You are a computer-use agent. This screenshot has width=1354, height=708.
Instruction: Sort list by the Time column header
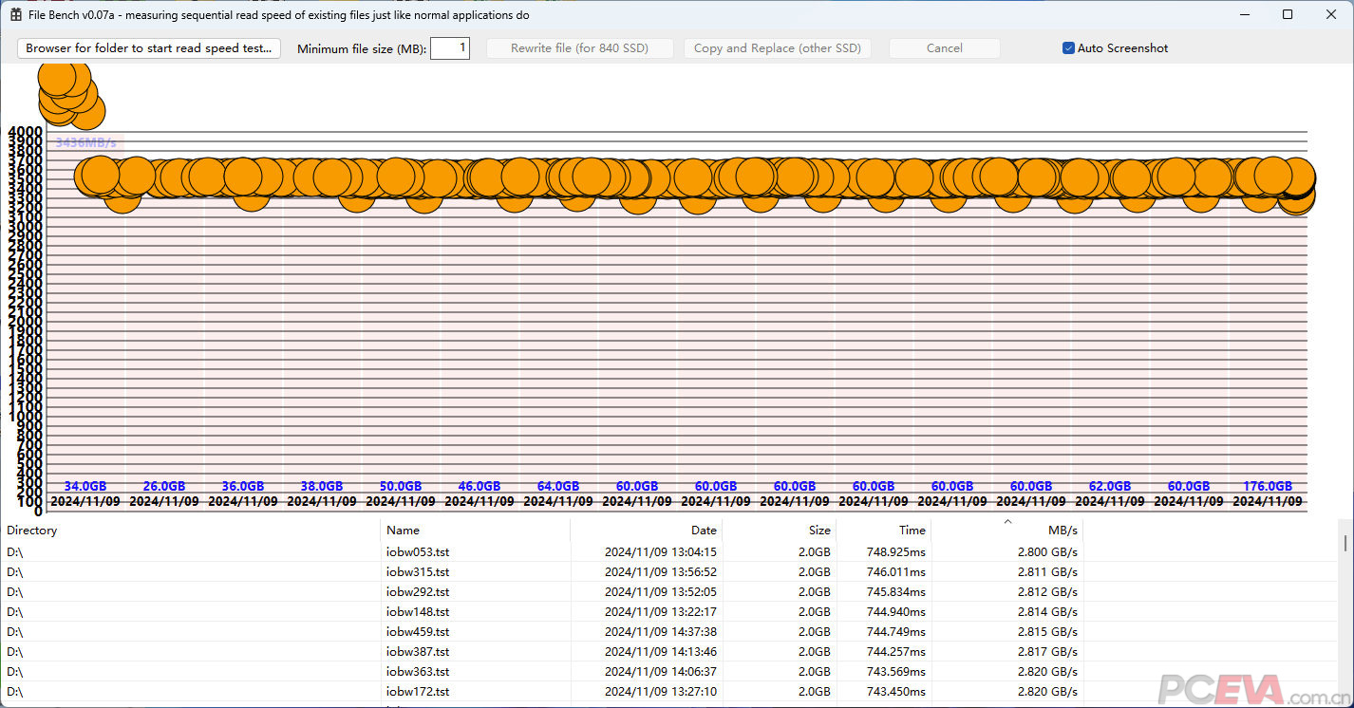point(883,531)
